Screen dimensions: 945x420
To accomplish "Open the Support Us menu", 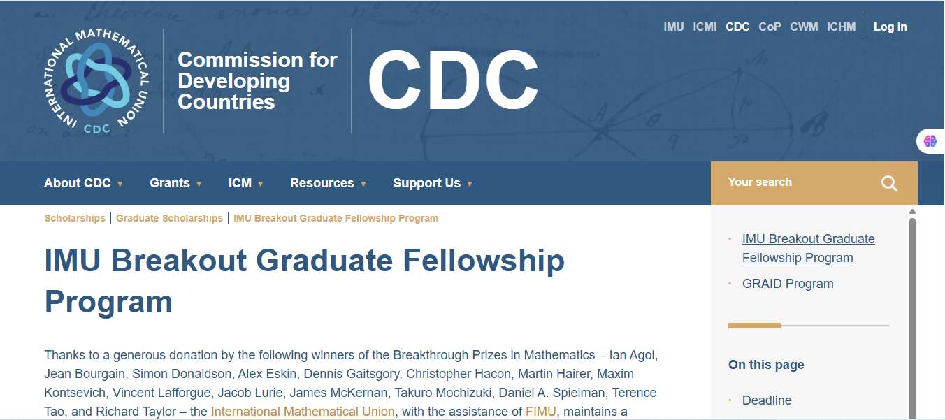I will (432, 183).
